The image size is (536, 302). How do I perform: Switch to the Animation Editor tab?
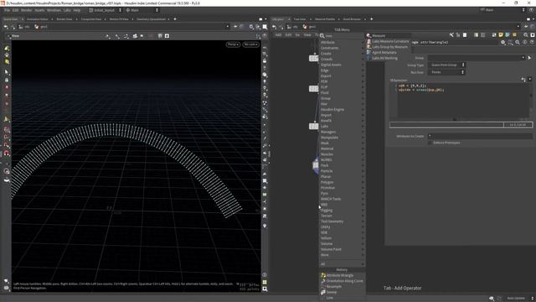[x=37, y=19]
